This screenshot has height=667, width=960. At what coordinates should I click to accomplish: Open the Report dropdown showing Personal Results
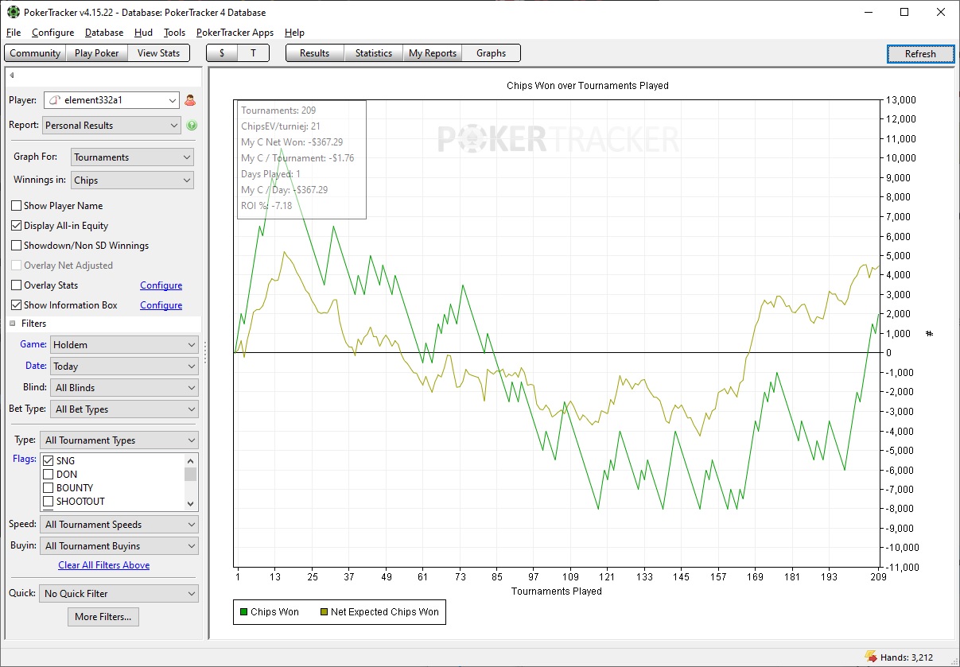coord(113,126)
